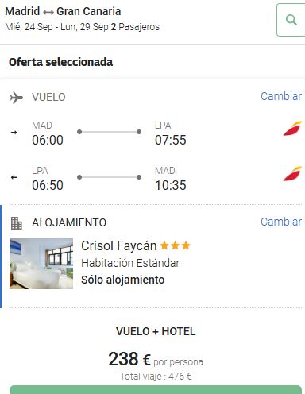Click the round-trip arrows between Madrid and Gran Canaria
The width and height of the screenshot is (305, 394).
[x=48, y=12]
